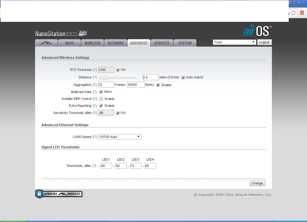Select the Advanced tab
The height and width of the screenshot is (222, 307).
tap(139, 43)
